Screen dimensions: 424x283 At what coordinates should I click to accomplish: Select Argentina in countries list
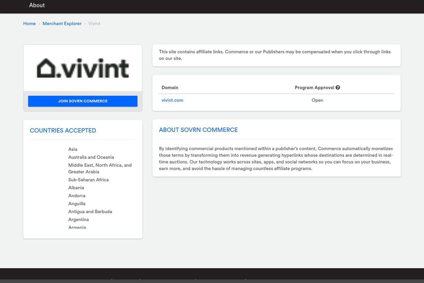pyautogui.click(x=78, y=220)
